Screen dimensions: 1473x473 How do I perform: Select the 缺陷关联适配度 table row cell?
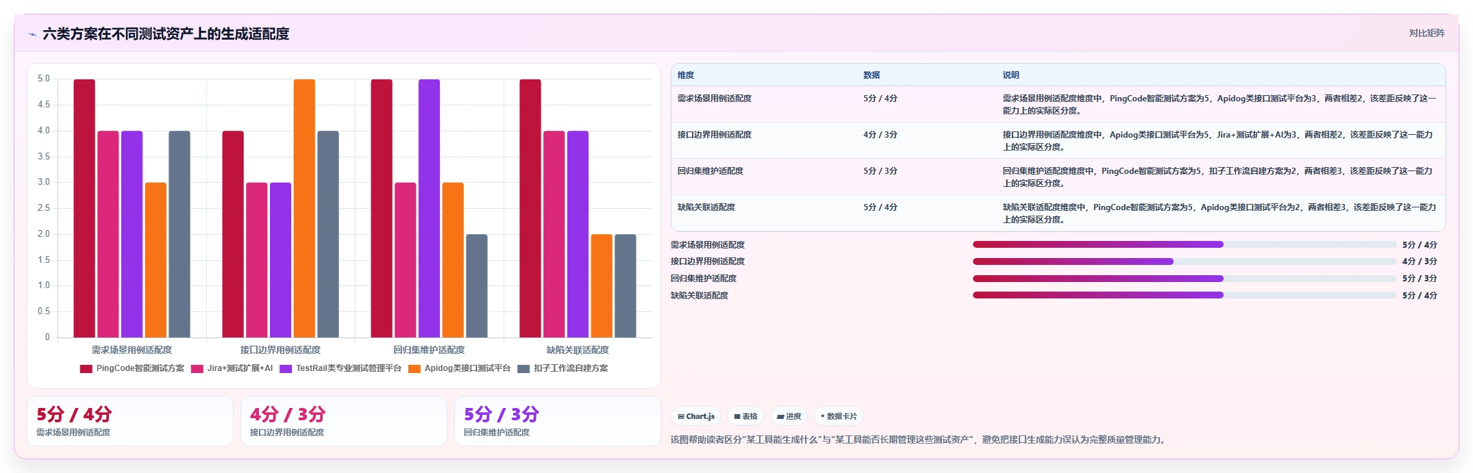point(706,207)
